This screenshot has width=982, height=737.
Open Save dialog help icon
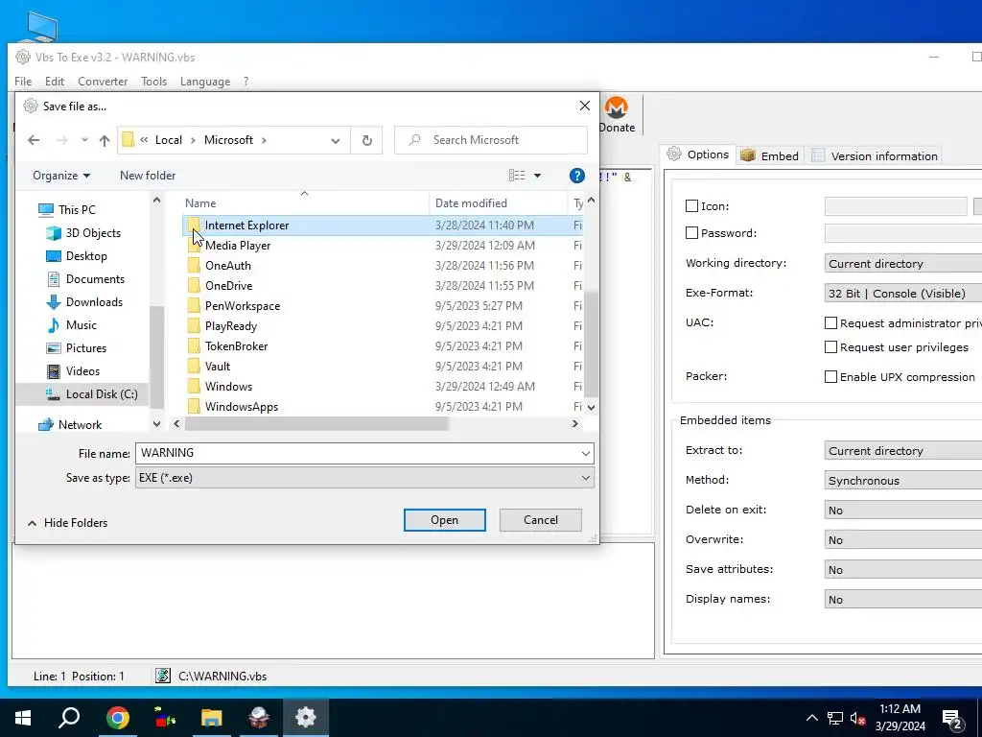(576, 176)
